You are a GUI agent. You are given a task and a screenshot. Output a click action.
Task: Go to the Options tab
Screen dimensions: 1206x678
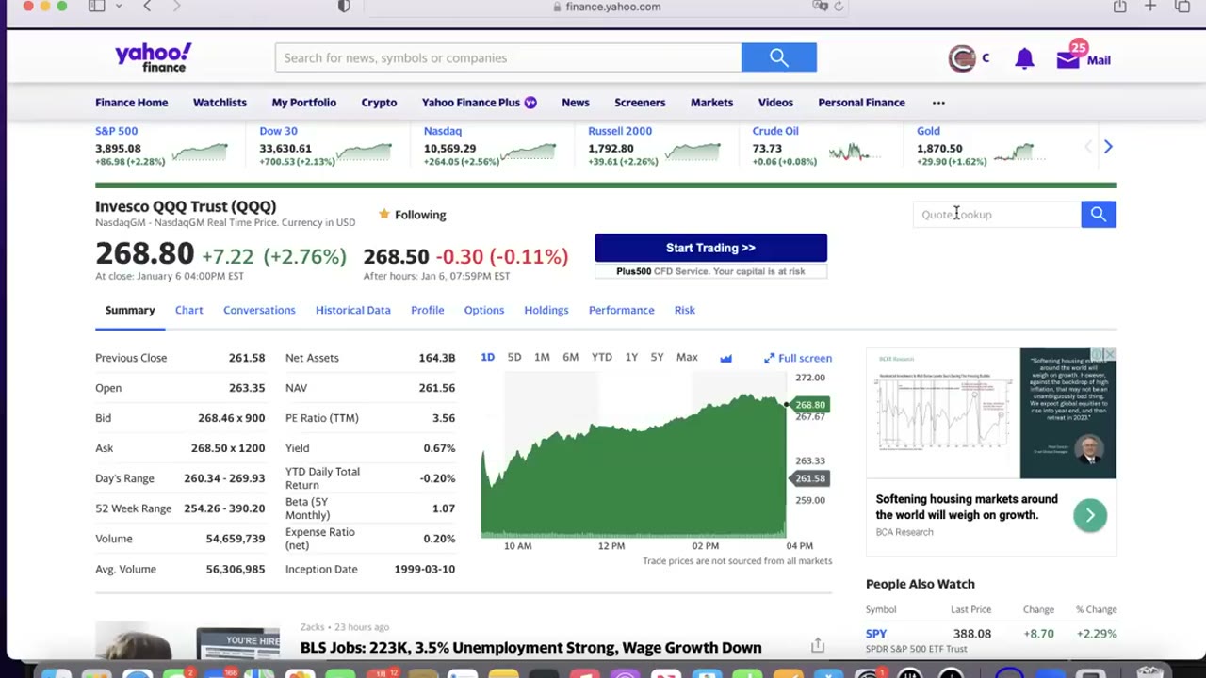(484, 310)
